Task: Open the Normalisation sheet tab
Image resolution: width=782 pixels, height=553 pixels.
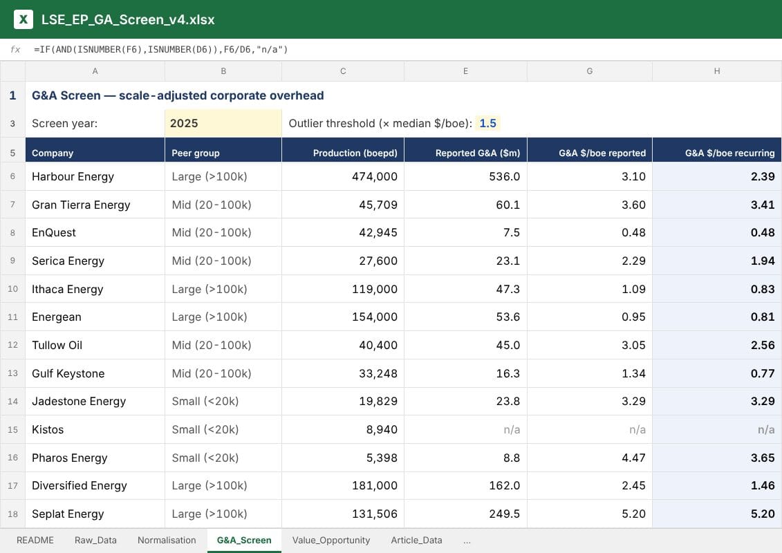Action: point(167,541)
